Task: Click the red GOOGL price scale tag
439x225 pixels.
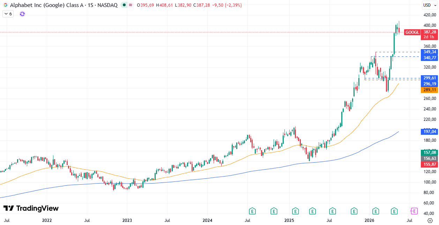Action: pyautogui.click(x=412, y=32)
